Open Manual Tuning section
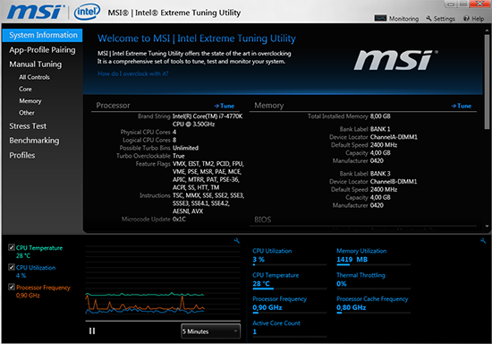492x344 pixels. 36,64
